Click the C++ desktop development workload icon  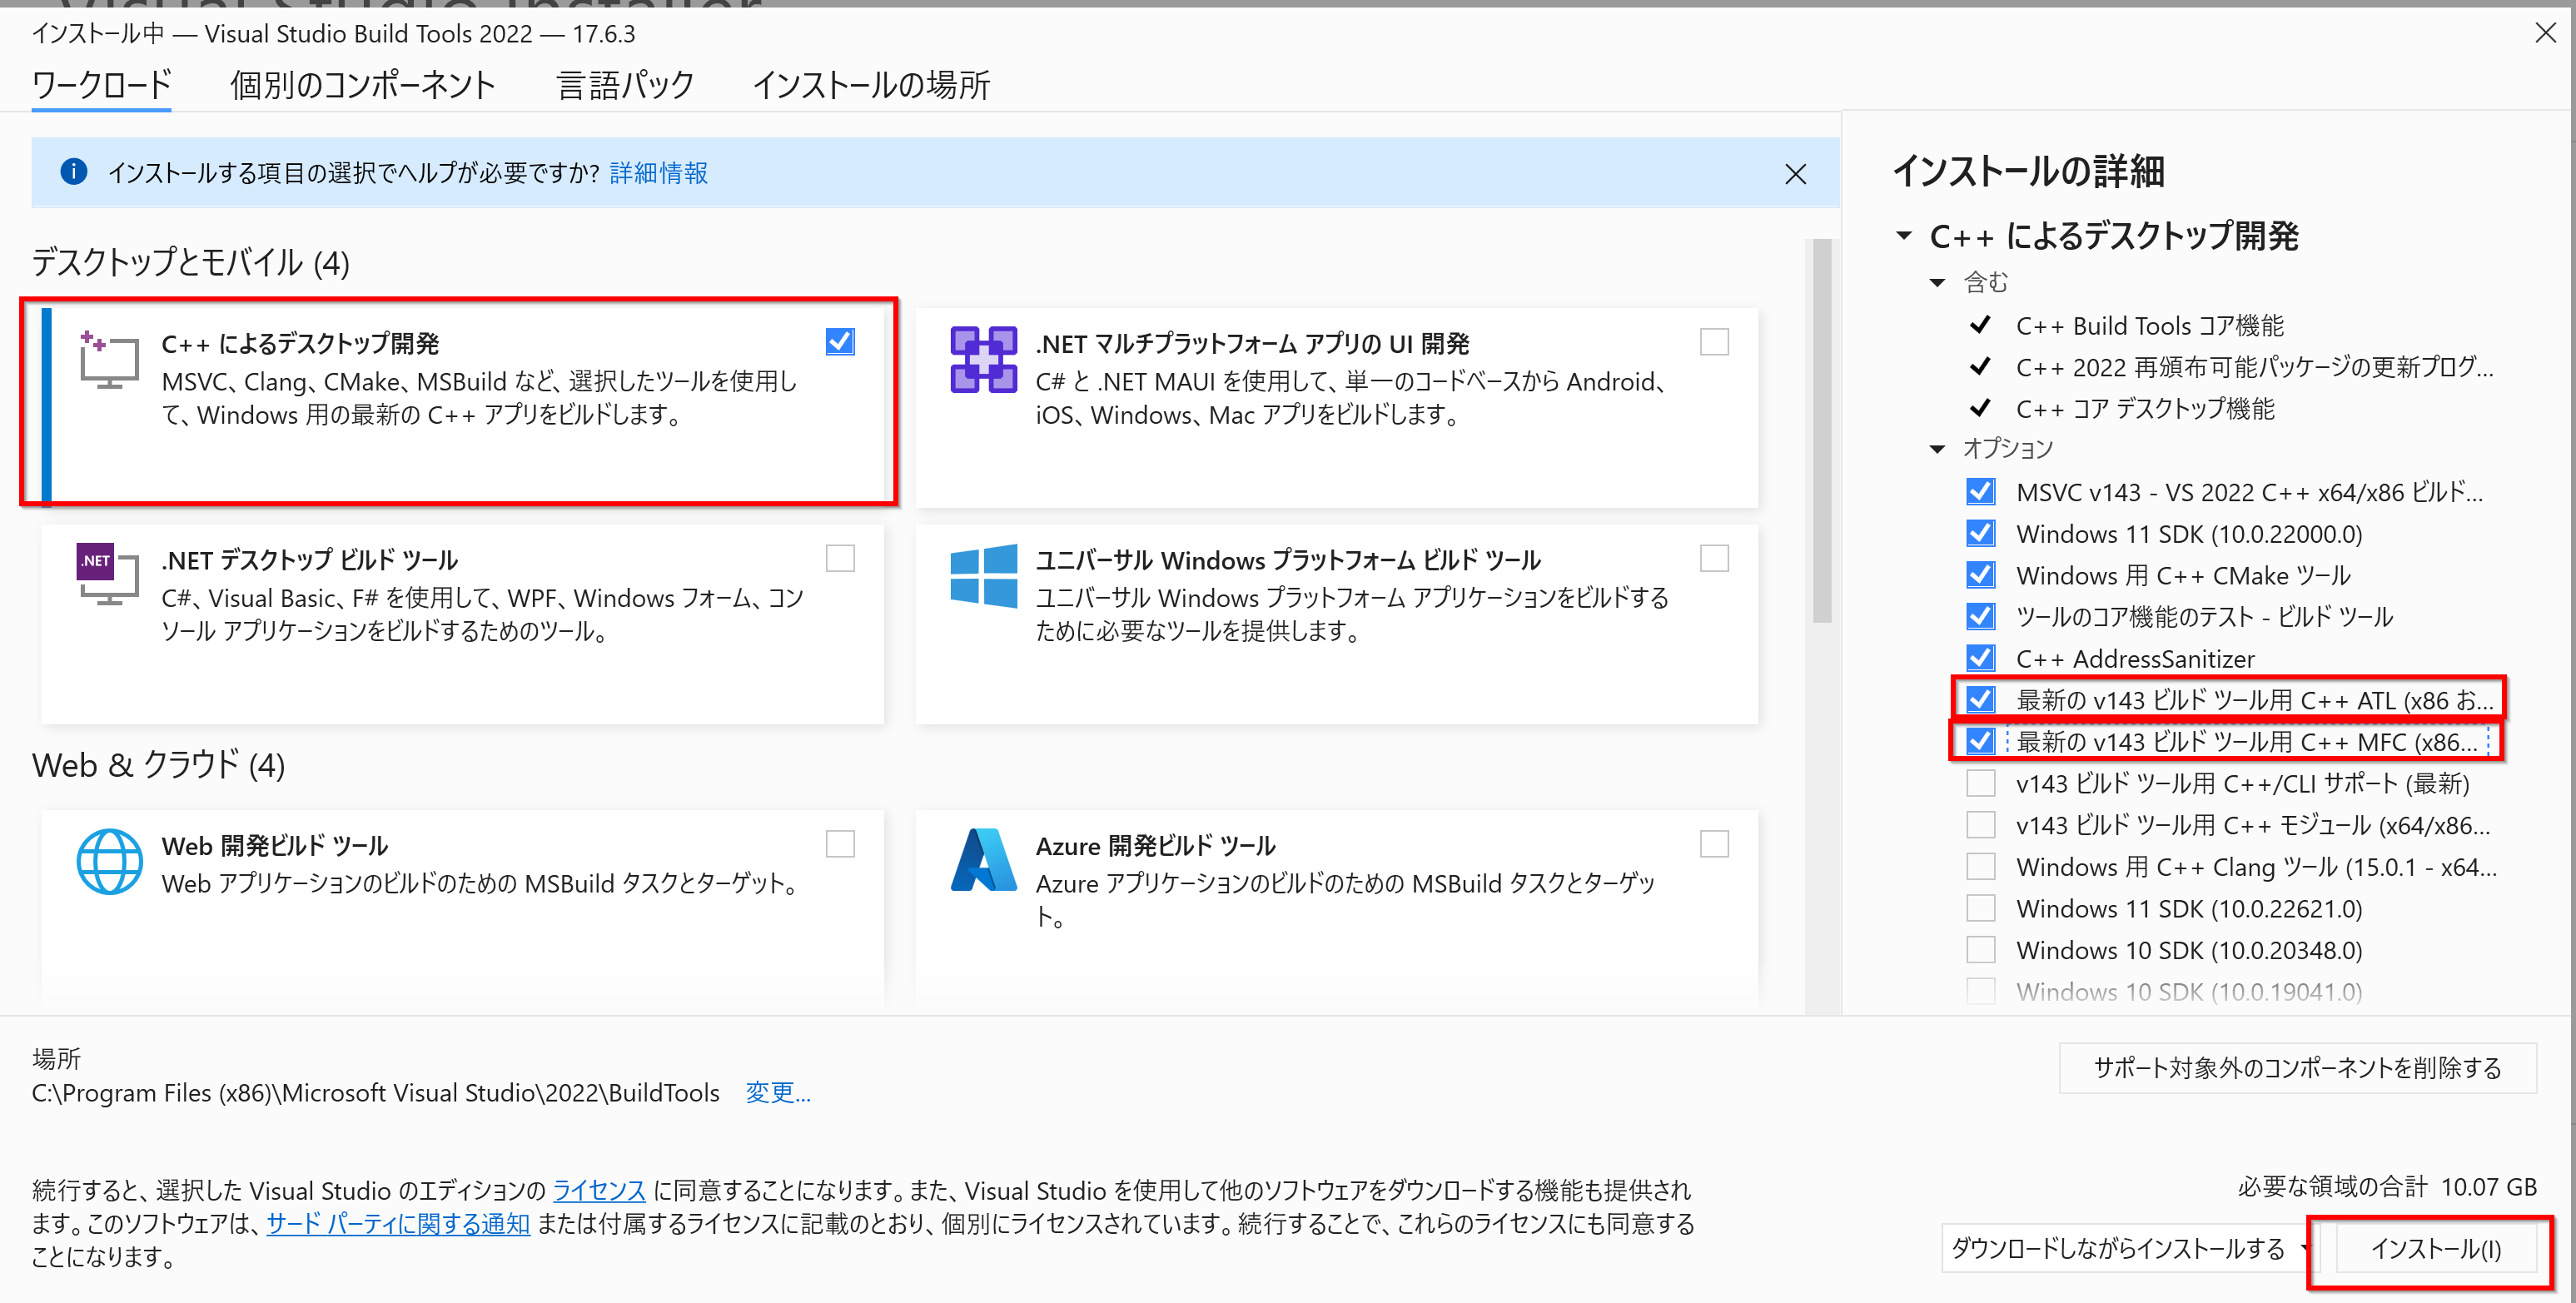pyautogui.click(x=108, y=360)
